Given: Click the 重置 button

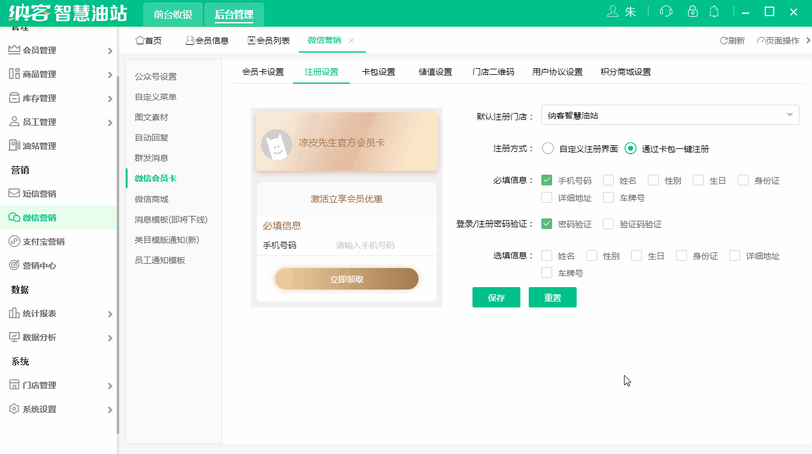Looking at the screenshot, I should click(552, 297).
